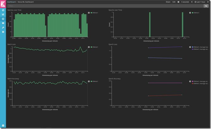Open Management via the gear icon
The image size is (211, 129).
[3, 32]
